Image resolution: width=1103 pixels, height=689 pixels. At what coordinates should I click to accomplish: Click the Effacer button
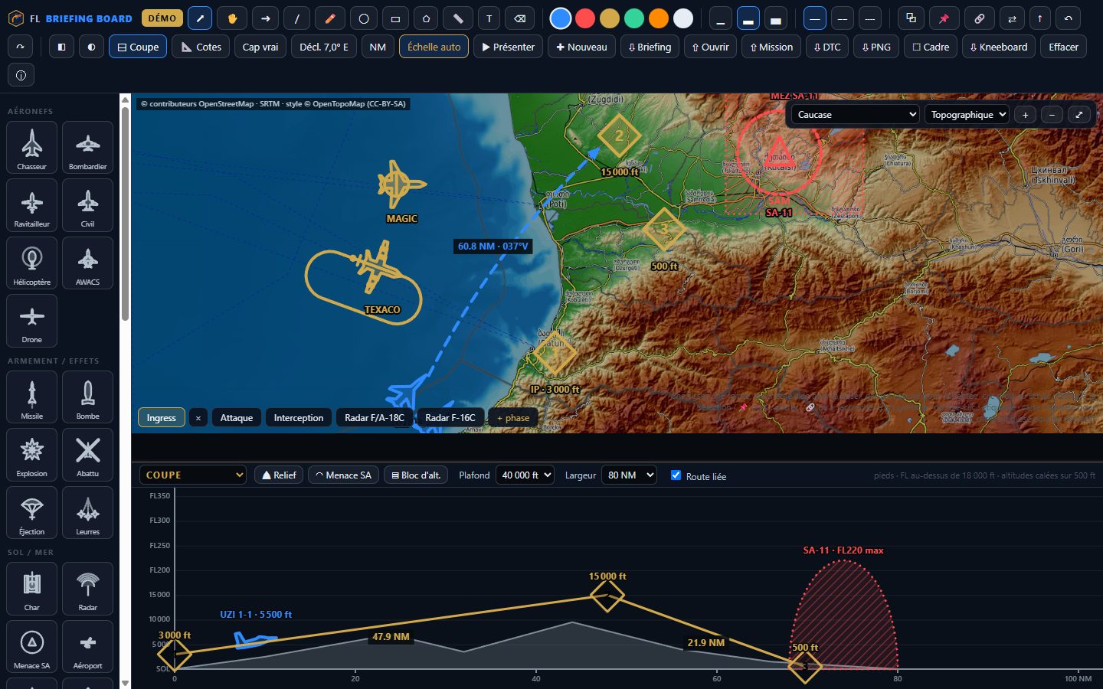tap(1063, 47)
